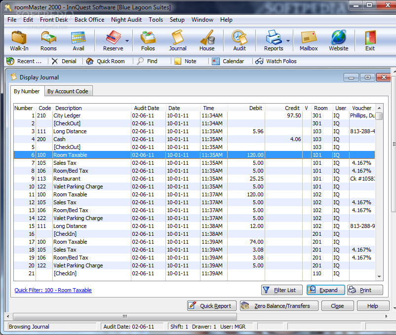This screenshot has width=396, height=335.
Task: Open the Window menu
Action: (202, 20)
